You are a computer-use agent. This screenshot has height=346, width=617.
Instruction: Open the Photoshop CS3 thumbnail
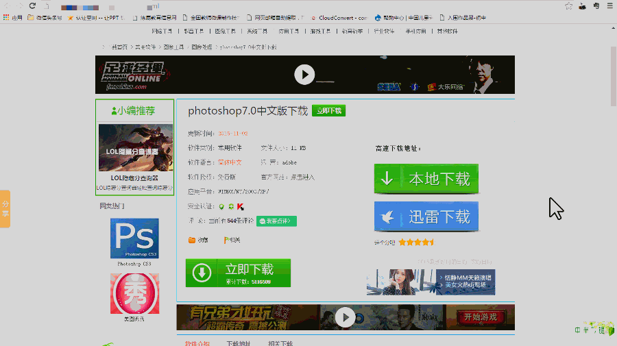(x=134, y=238)
